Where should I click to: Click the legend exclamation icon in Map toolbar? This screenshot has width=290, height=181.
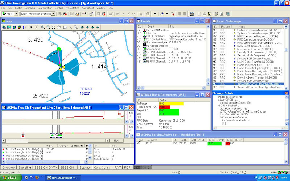(24, 28)
